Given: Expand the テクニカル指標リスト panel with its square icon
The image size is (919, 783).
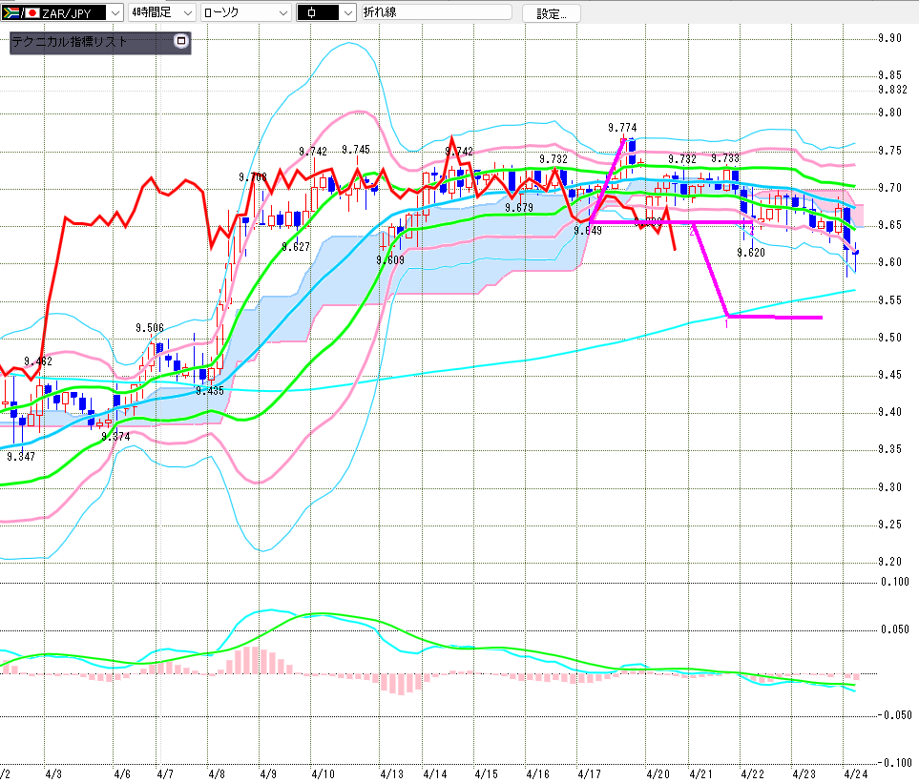Looking at the screenshot, I should tap(181, 42).
